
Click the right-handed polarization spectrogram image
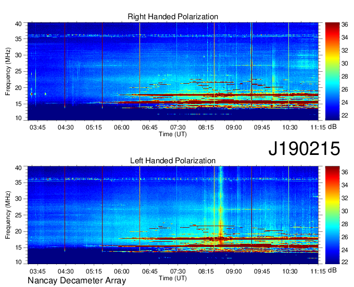click(173, 71)
